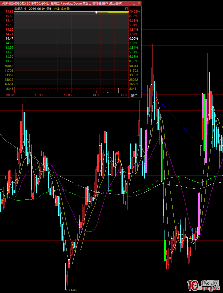Click the 操作 button in the intraday popup
The width and height of the screenshot is (223, 293).
click(x=134, y=95)
